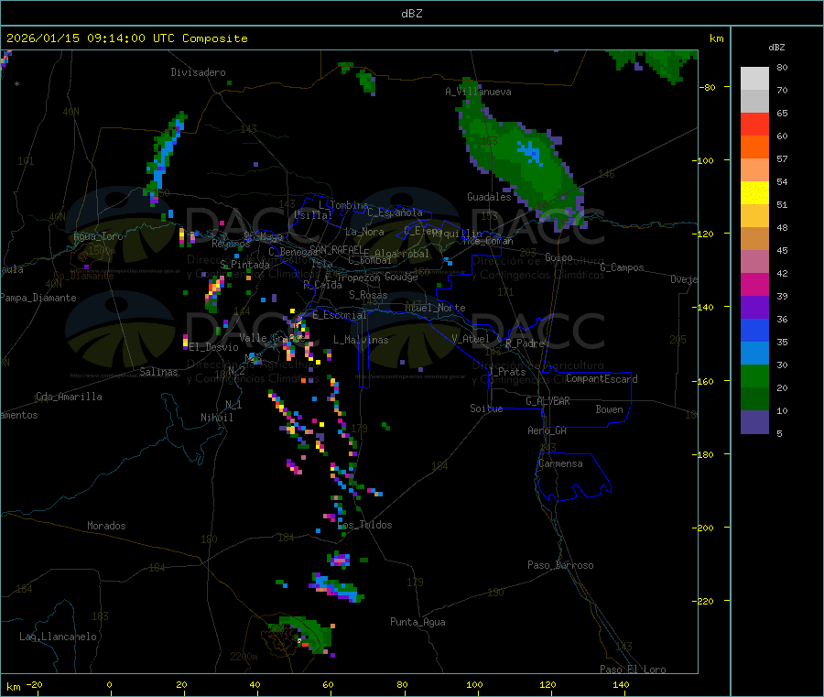The width and height of the screenshot is (824, 697).
Task: Click the 'Bowen' map label
Action: tap(609, 409)
